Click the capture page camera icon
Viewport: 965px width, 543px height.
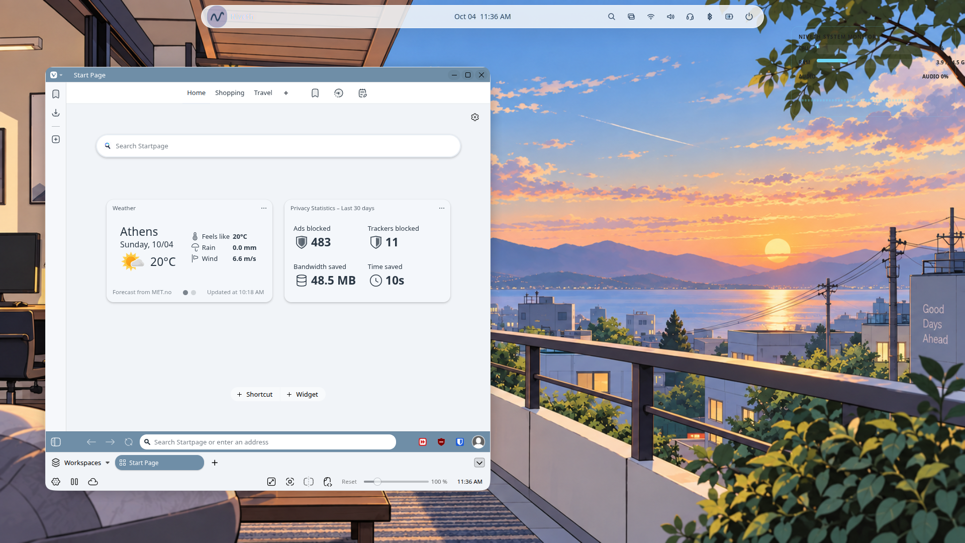[290, 482]
